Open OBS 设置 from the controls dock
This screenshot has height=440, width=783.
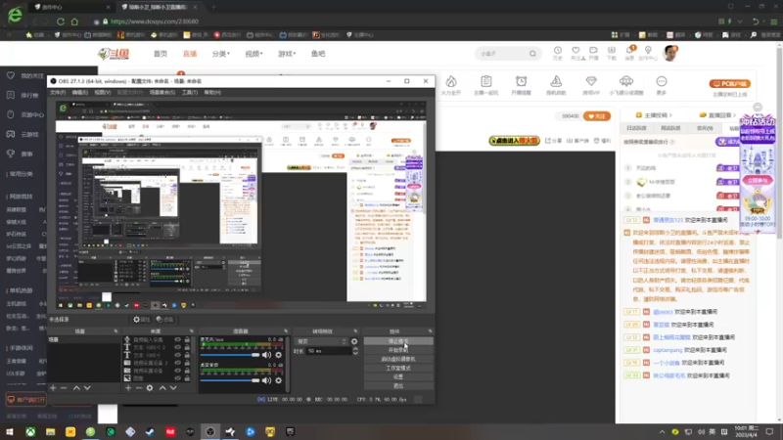398,377
